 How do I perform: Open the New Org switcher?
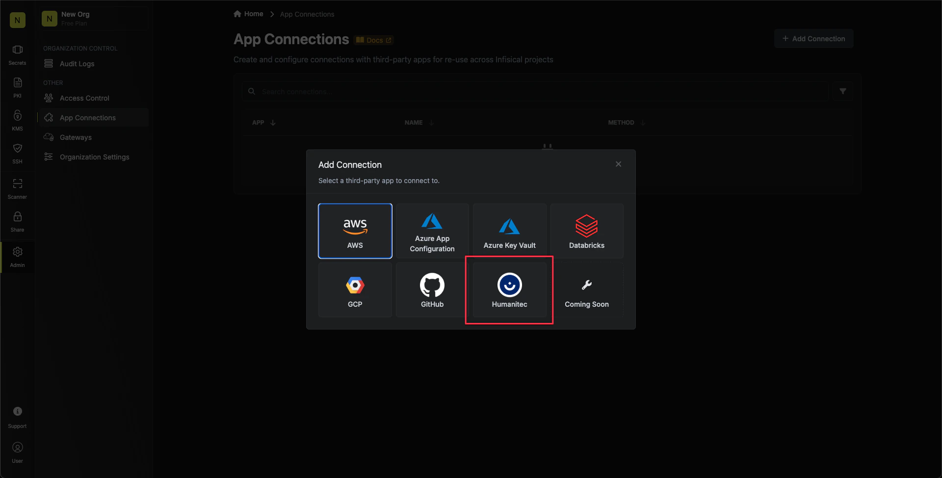(x=93, y=19)
